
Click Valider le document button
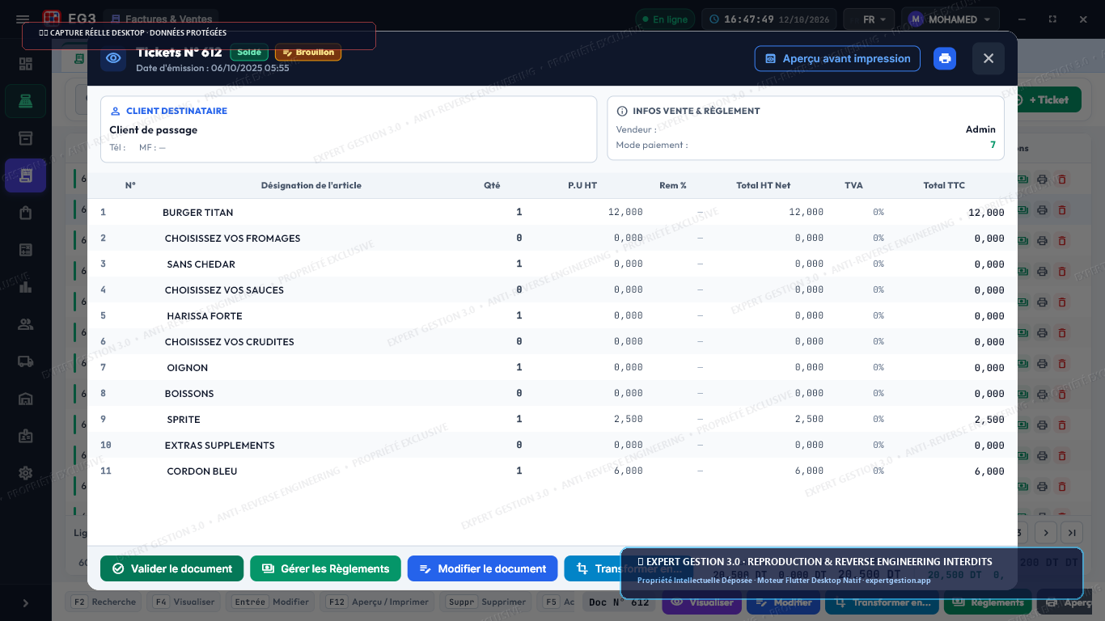click(171, 568)
